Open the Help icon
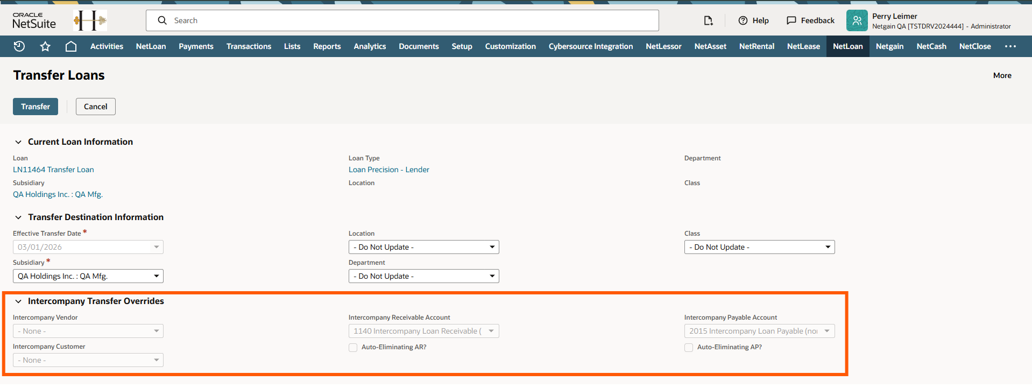This screenshot has height=388, width=1032. click(x=743, y=20)
